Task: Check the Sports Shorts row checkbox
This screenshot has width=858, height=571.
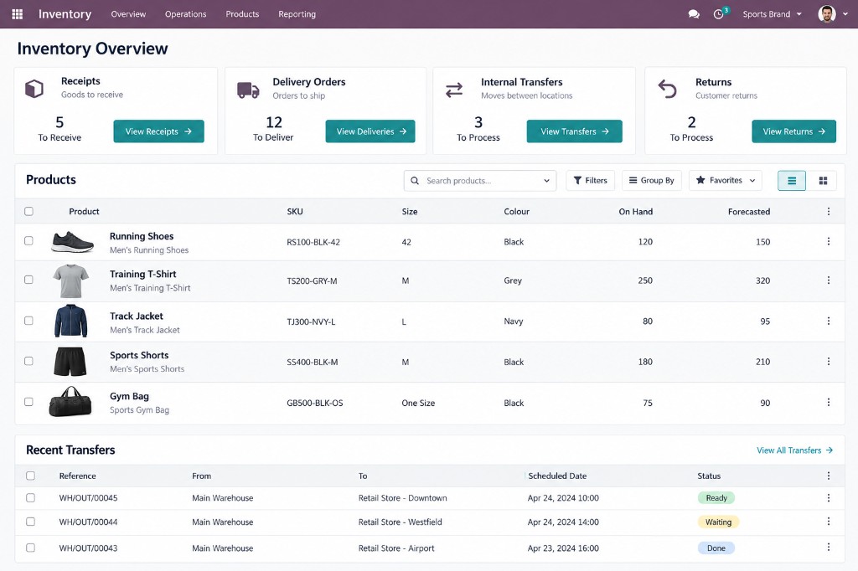Action: click(x=29, y=361)
